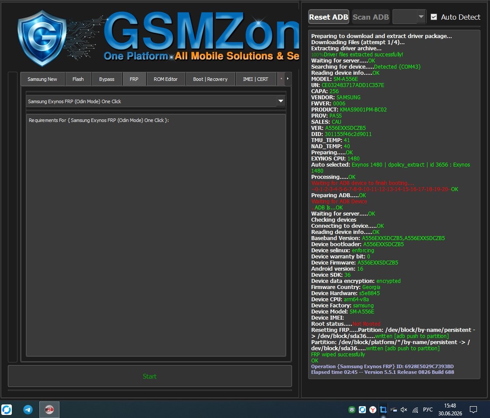The image size is (490, 418).
Task: Click the GSMZone shield logo
Action: 42,38
